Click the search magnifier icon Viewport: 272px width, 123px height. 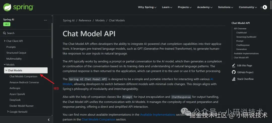click(5, 33)
